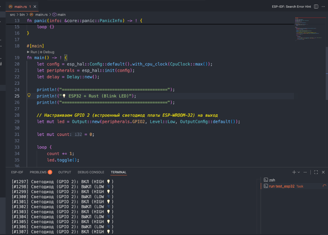Open the main.rs breadcrumb segment
Viewport: 328px width, 235px height.
tap(41, 15)
